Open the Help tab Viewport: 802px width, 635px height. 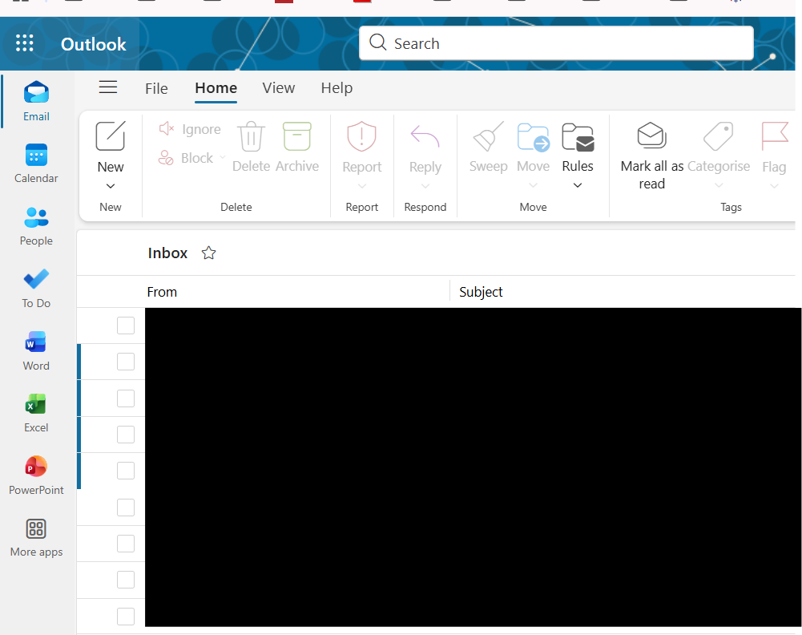(337, 88)
